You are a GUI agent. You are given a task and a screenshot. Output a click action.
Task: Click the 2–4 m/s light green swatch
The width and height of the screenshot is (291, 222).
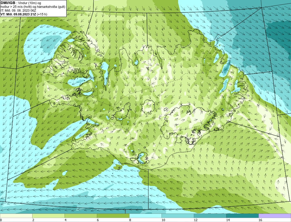pos(48,216)
